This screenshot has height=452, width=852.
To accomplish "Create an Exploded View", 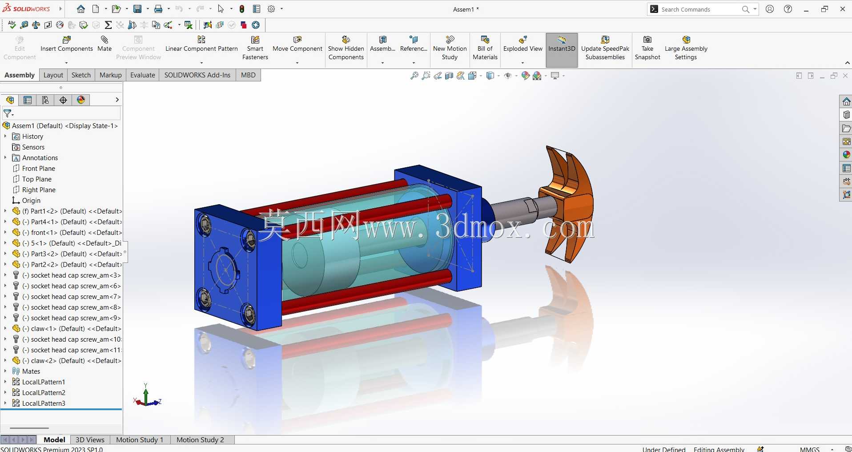I will click(x=523, y=44).
